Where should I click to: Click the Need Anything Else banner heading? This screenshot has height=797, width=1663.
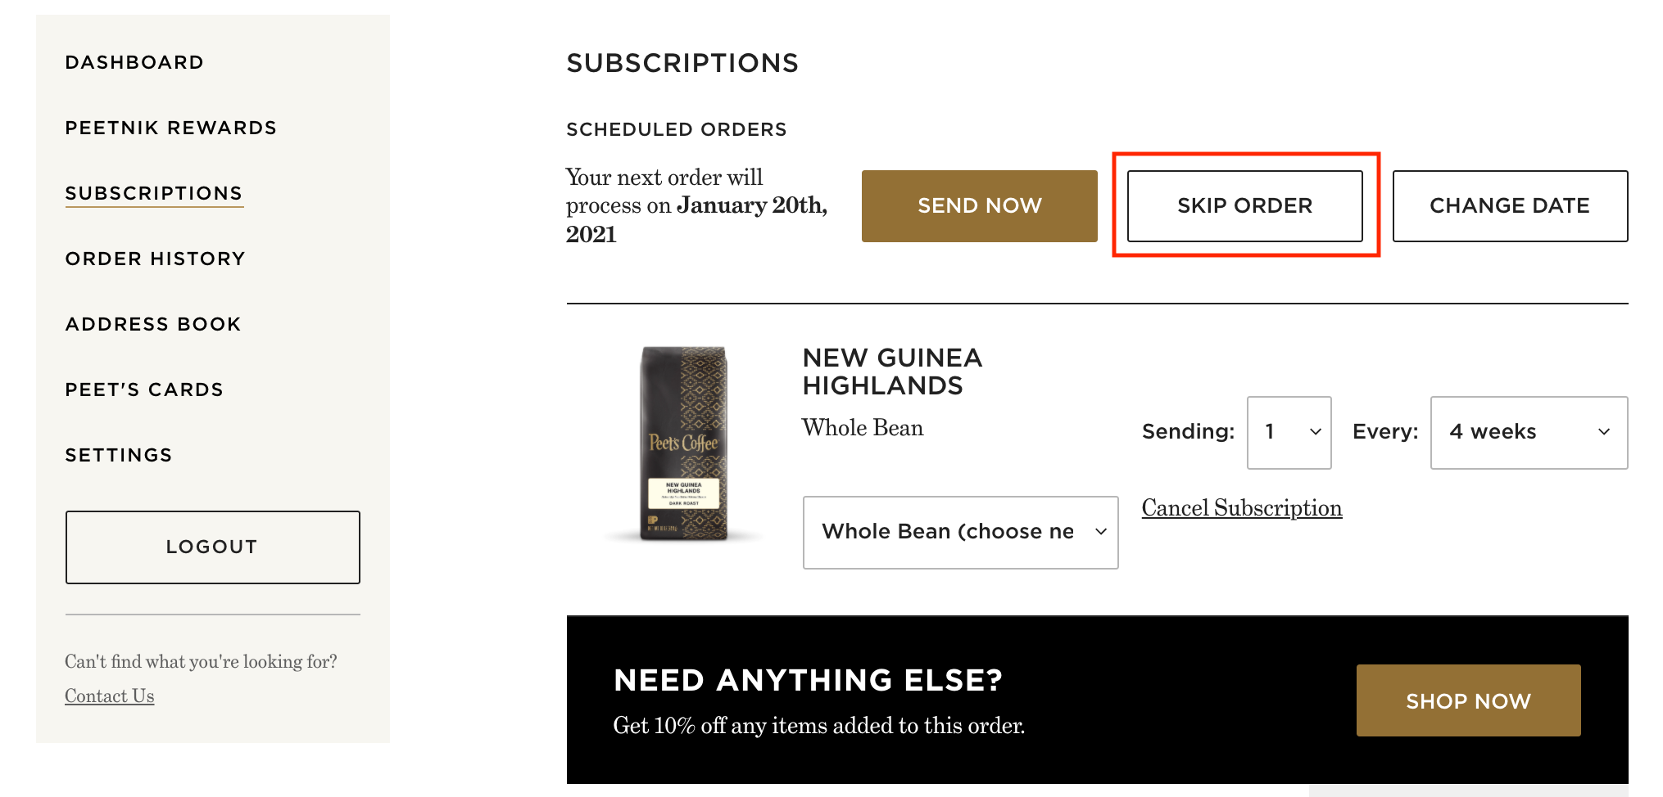point(808,680)
